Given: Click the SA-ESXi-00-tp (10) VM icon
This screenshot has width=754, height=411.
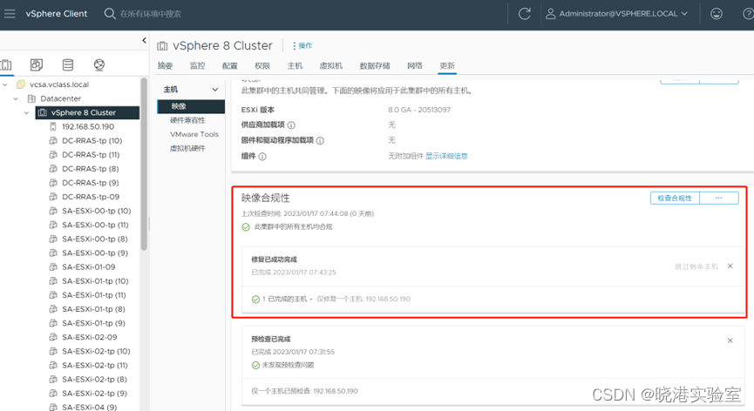Looking at the screenshot, I should [x=53, y=211].
